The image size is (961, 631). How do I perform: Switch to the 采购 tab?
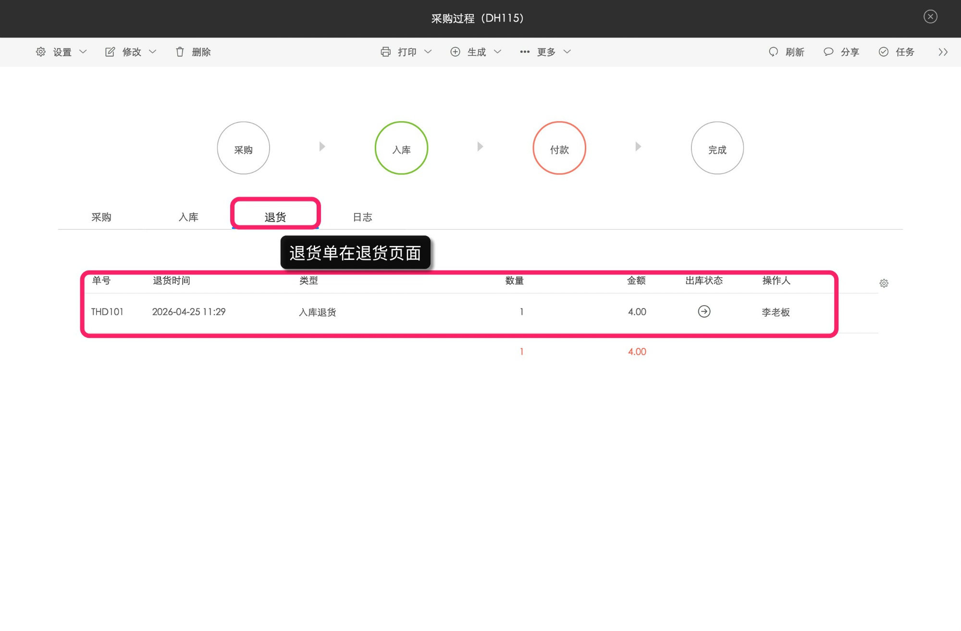101,217
